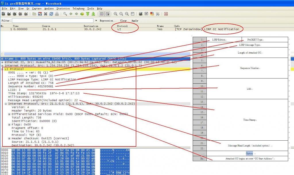294x175 pixels.
Task: Select the "LIID: 3" row
Action: (x=14, y=90)
